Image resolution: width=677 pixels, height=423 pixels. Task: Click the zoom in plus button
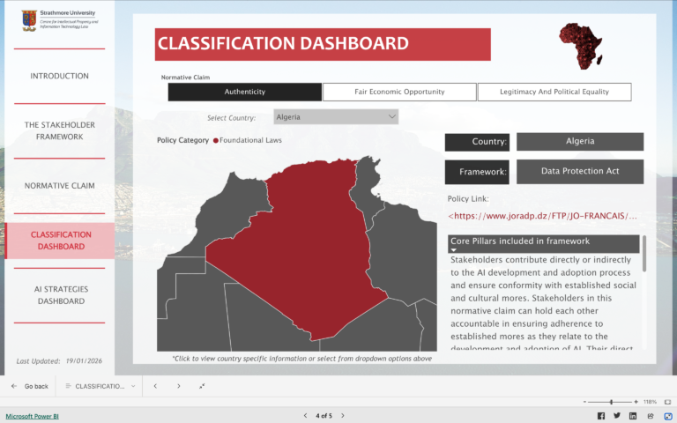[636, 402]
